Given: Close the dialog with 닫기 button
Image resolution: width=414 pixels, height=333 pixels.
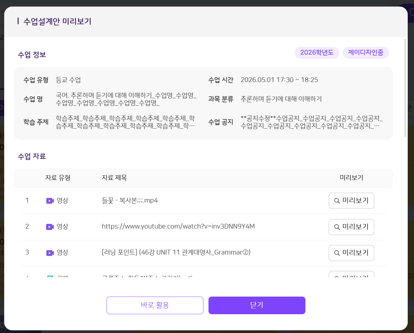Looking at the screenshot, I should pyautogui.click(x=257, y=305).
